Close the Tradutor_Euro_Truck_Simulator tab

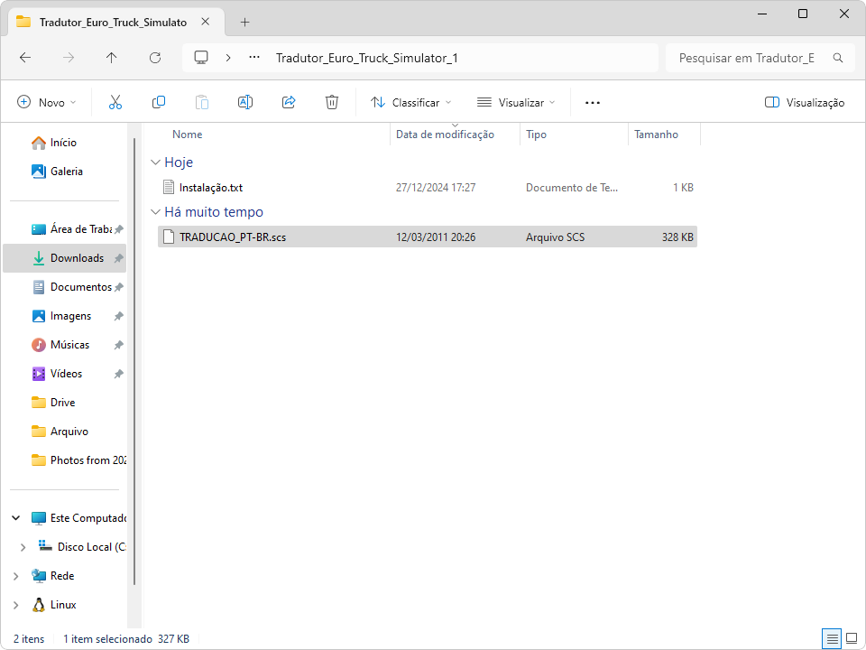pyautogui.click(x=206, y=22)
